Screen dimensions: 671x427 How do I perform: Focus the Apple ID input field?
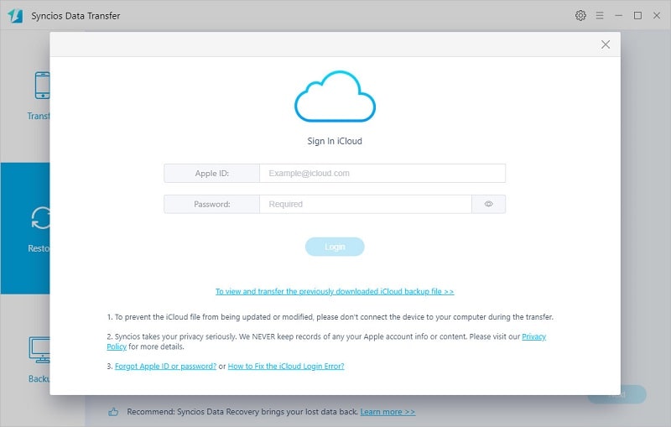(x=382, y=174)
